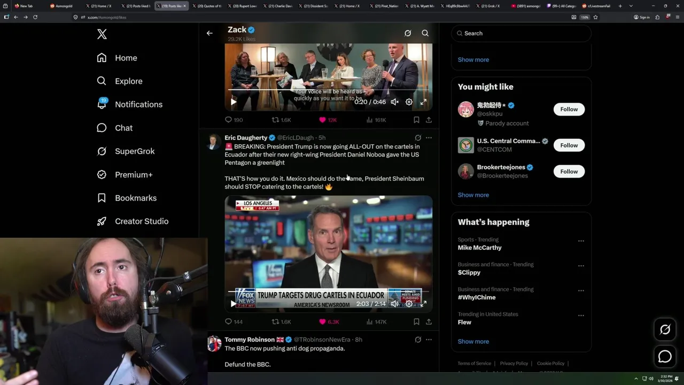The image size is (684, 385).
Task: Click Show more under What's happening
Action: tap(473, 342)
